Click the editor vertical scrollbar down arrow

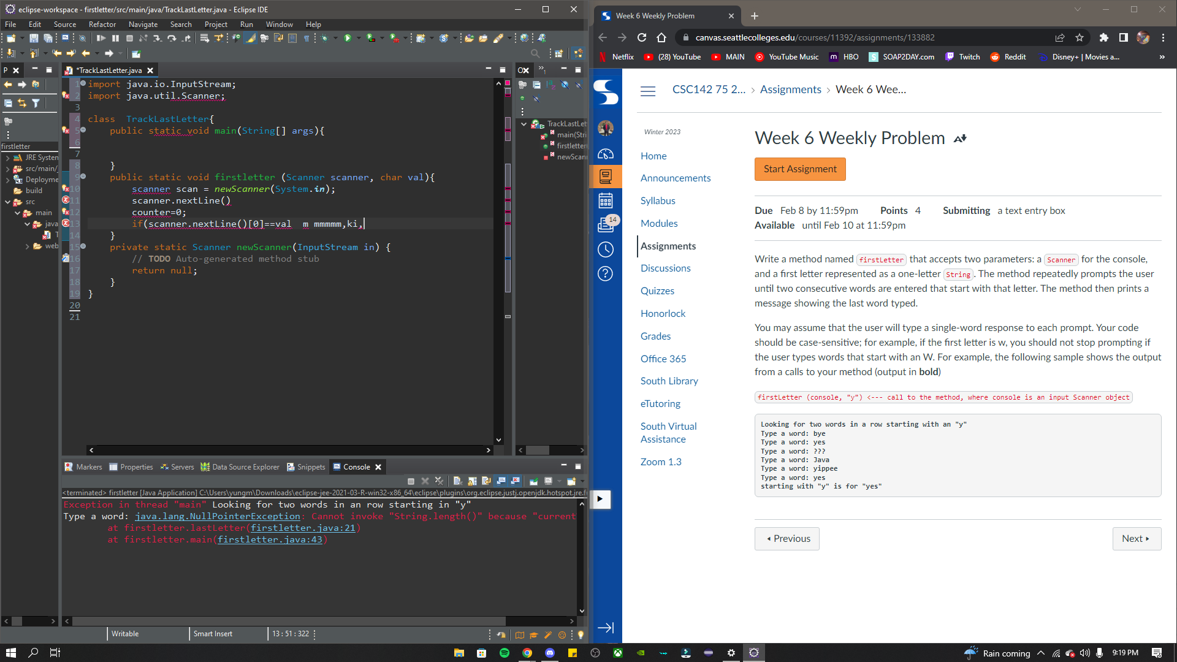point(498,439)
